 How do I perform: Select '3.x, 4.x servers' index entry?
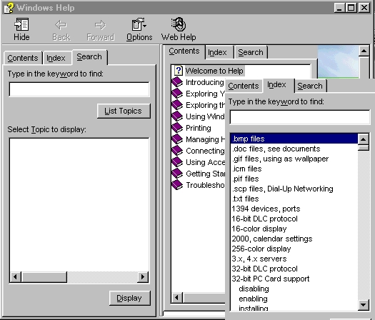pos(294,259)
